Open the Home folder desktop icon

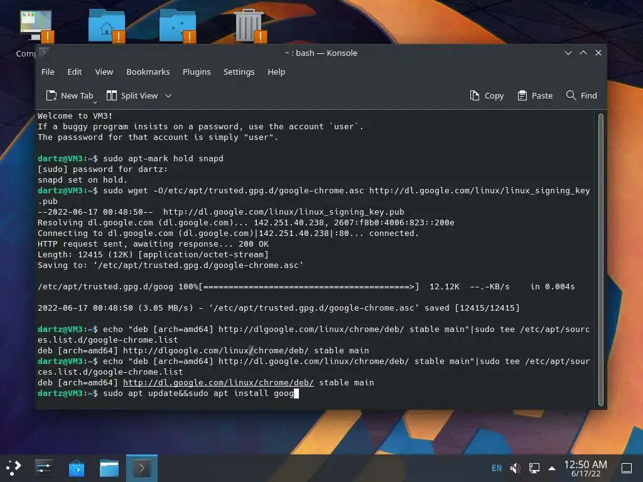pyautogui.click(x=107, y=25)
